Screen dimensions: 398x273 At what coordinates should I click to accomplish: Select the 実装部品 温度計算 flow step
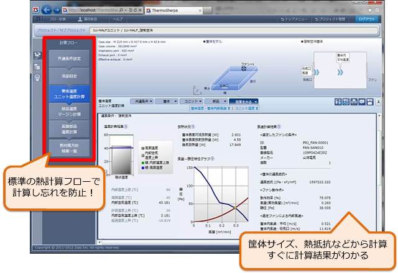click(69, 129)
